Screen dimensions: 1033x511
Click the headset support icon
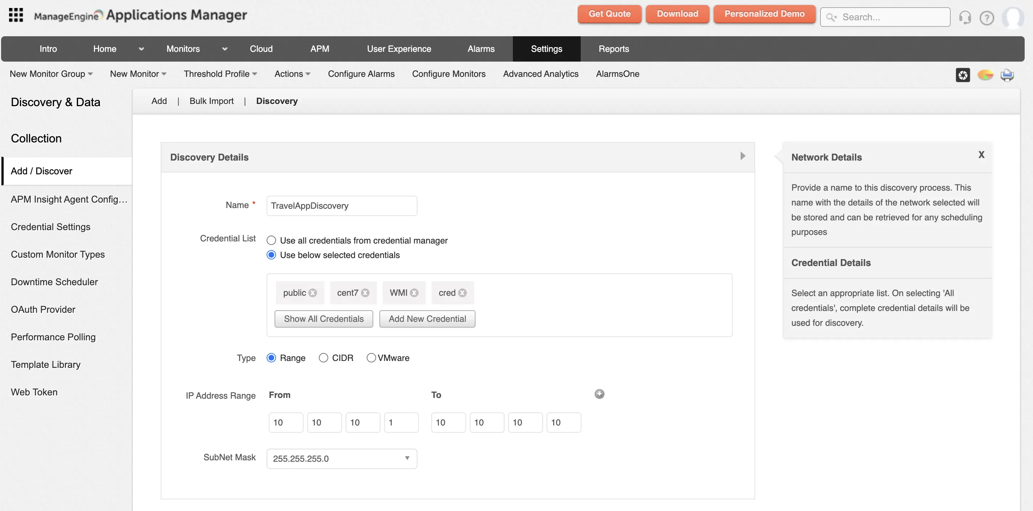click(x=965, y=18)
